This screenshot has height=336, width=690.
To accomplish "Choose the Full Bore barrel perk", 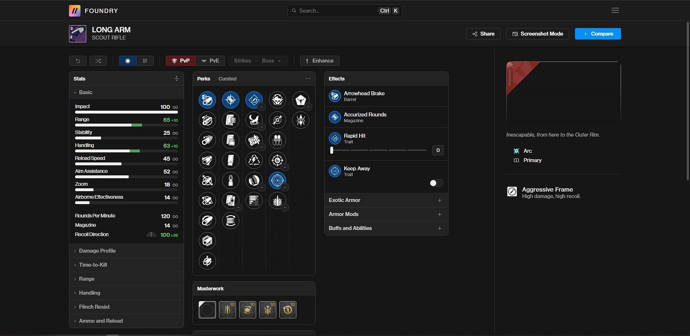I will click(207, 201).
